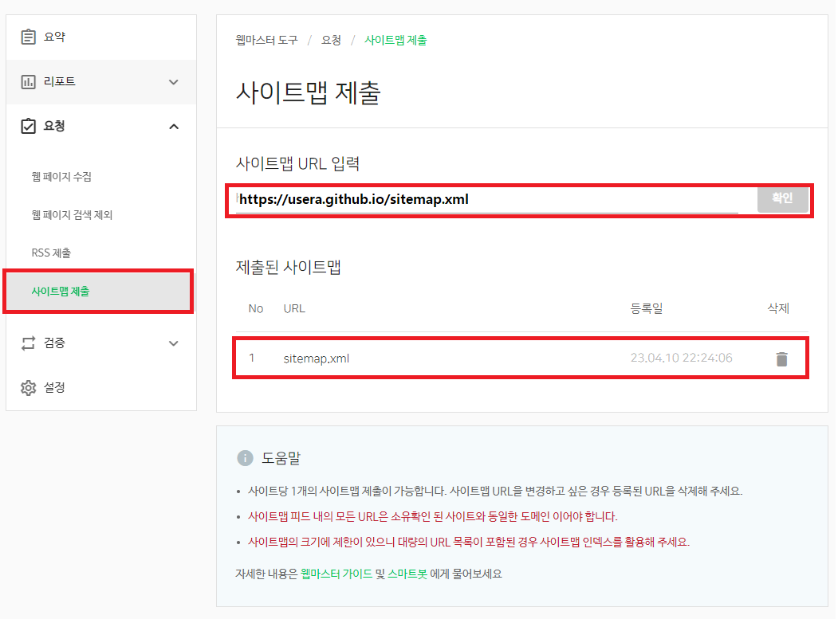Click the row number 1 cell

pyautogui.click(x=252, y=358)
